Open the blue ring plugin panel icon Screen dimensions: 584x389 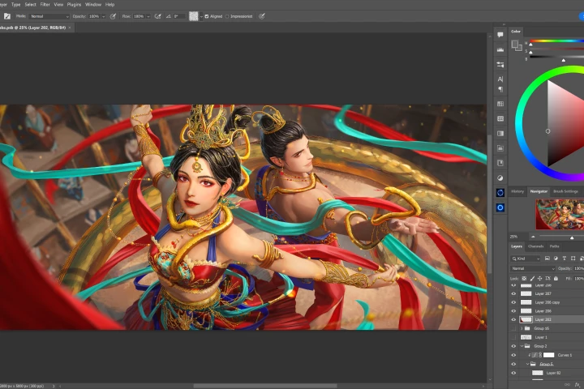500,192
